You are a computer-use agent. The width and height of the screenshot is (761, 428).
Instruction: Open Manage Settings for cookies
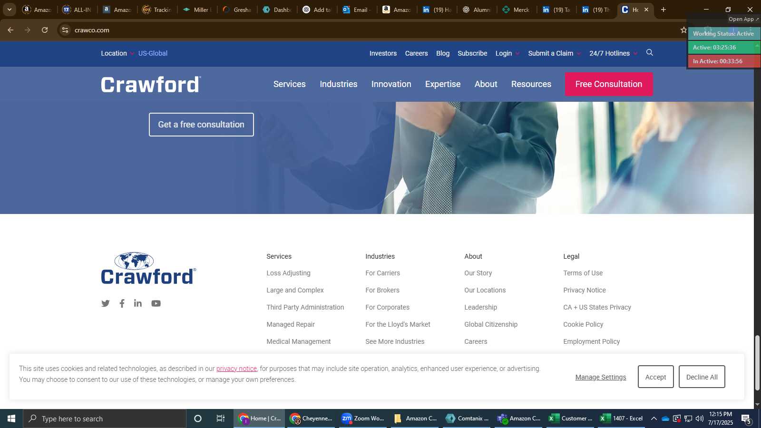pos(601,377)
